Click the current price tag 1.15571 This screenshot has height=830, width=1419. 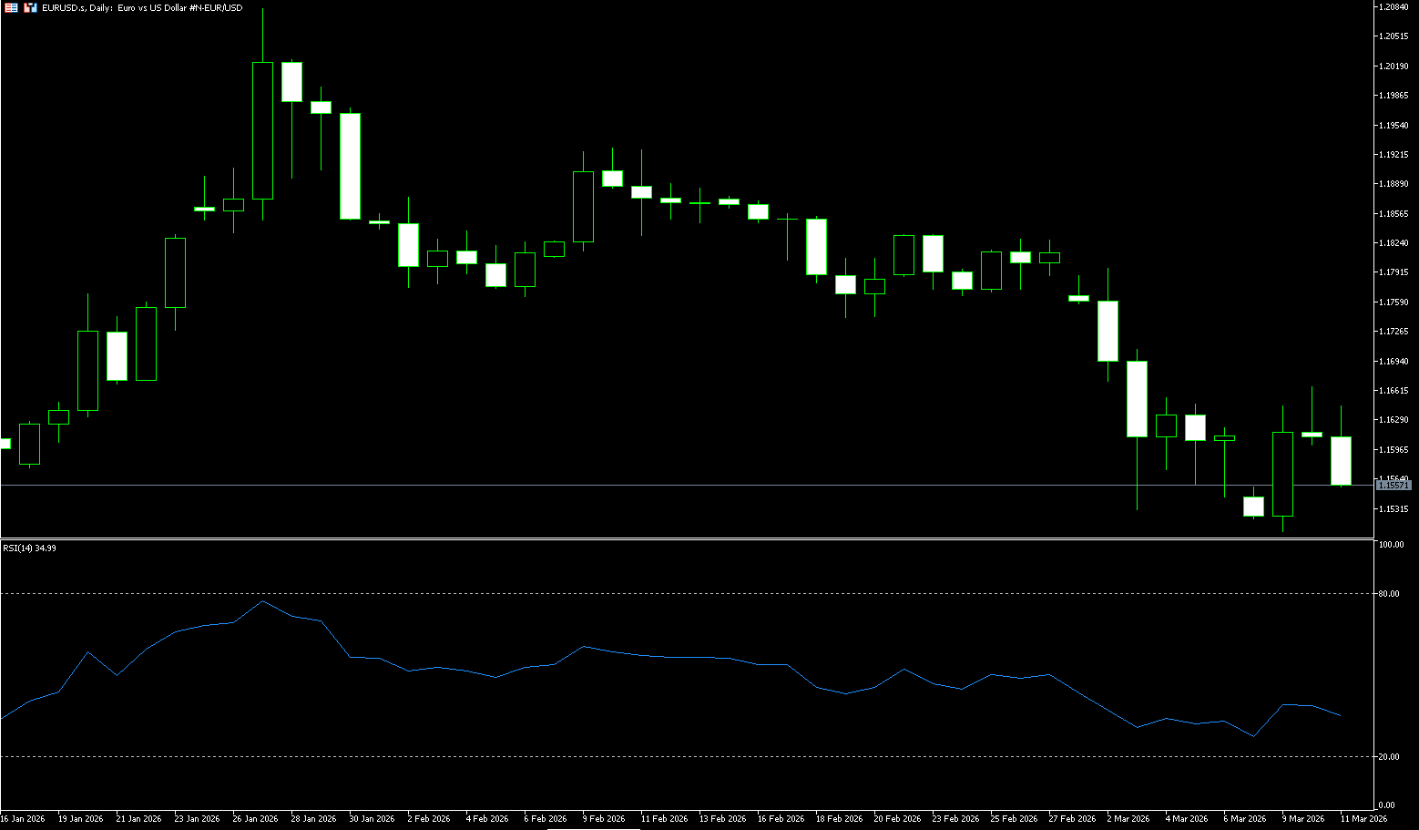(x=1393, y=486)
